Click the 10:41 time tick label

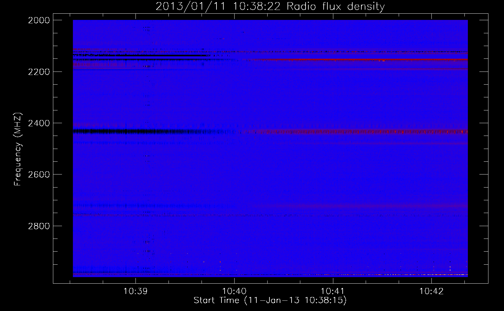point(333,291)
